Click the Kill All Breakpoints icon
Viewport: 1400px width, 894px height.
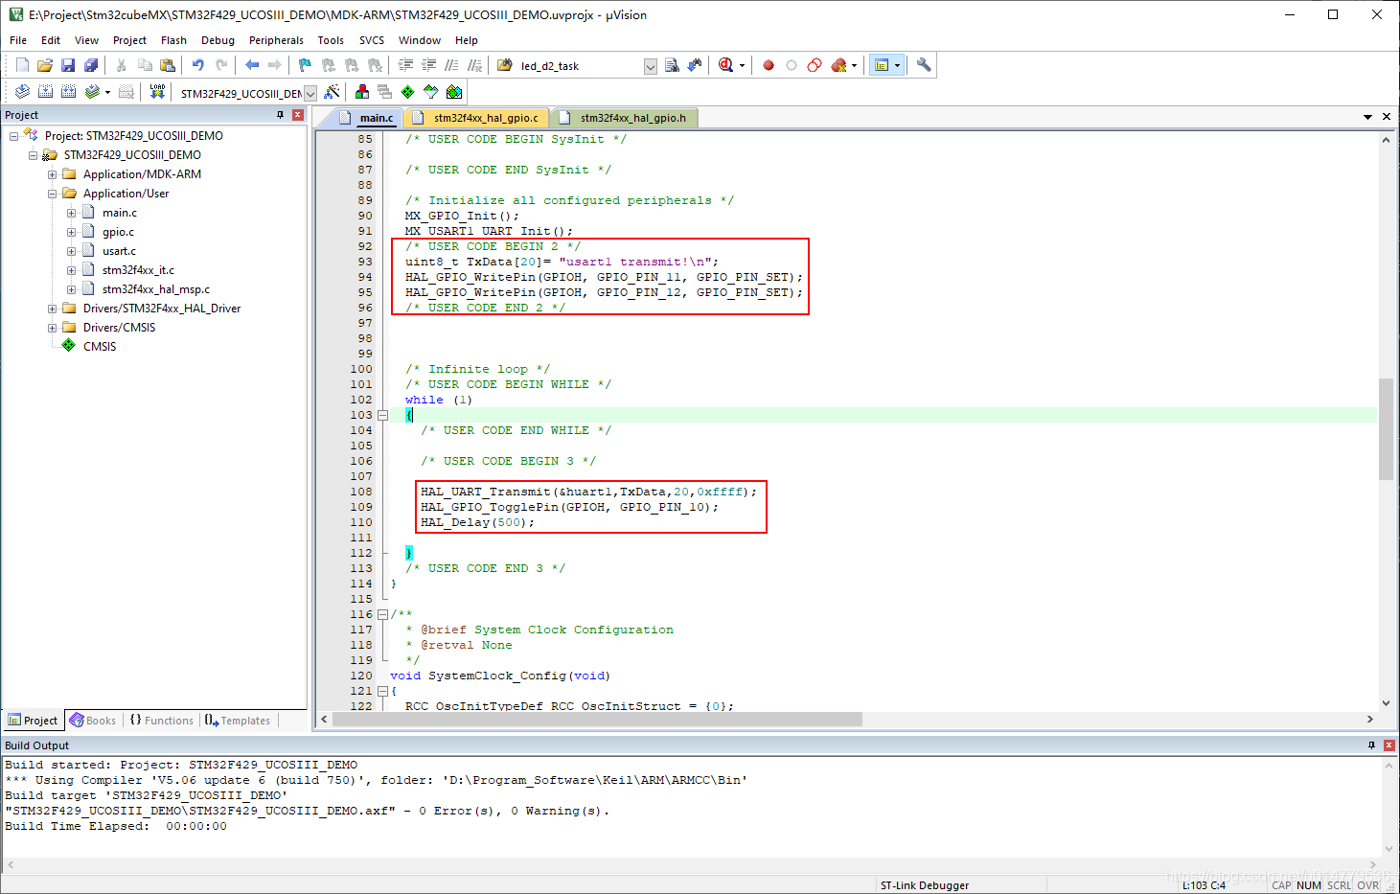(839, 65)
